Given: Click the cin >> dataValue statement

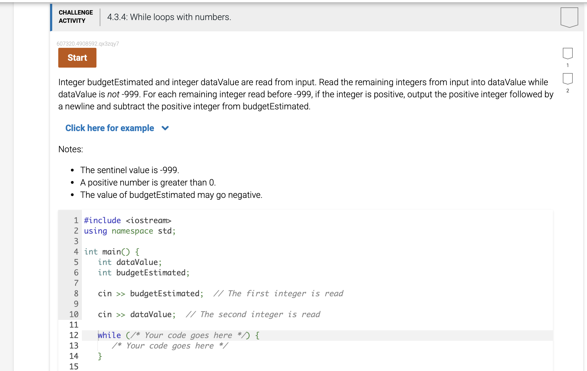Looking at the screenshot, I should 137,314.
